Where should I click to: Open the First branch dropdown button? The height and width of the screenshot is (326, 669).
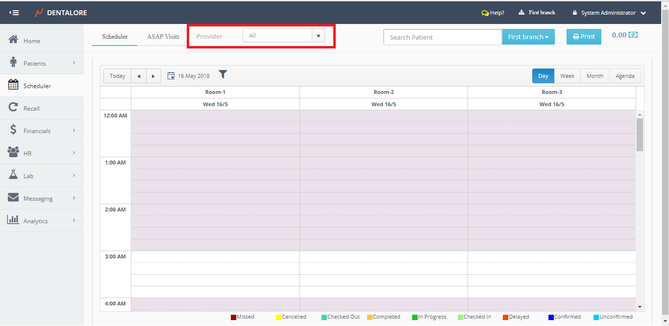[528, 37]
